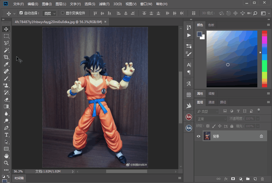Open the 填充 fill dropdown arrow
This screenshot has height=183, width=272.
pos(258,126)
